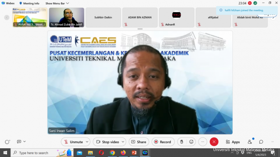
Task: Click the Webex Assistant circle icon
Action: [7, 142]
